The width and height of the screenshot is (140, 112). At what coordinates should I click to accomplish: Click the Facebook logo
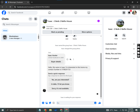tap(4, 13)
